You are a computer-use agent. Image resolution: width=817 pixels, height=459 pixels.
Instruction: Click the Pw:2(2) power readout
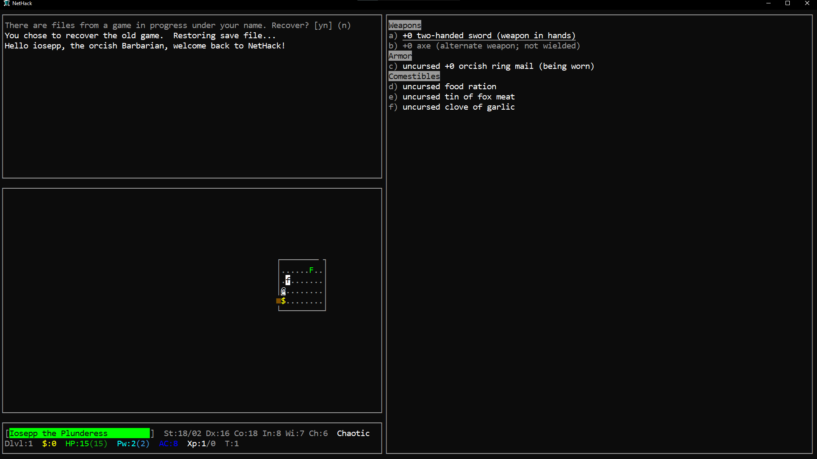pyautogui.click(x=133, y=444)
